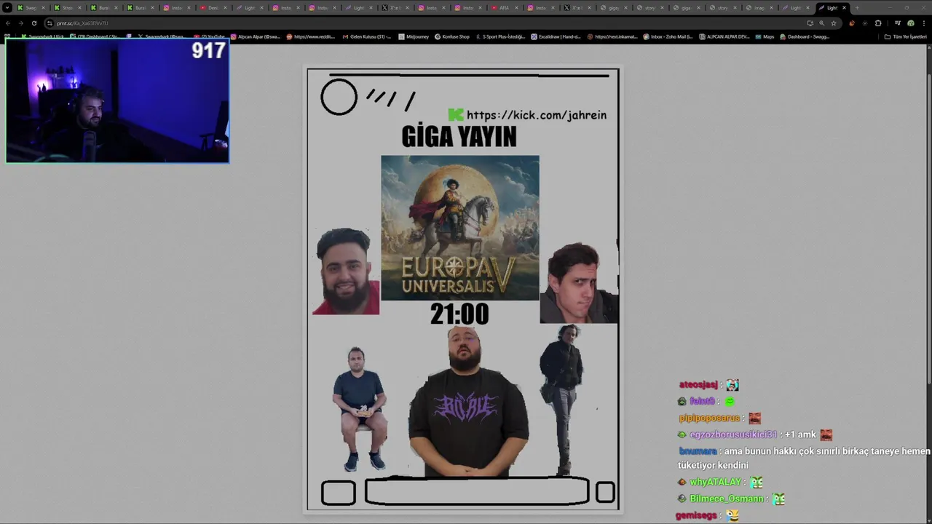Screen dimensions: 932x524
Task: Open the ALPCAN ALPAR DEV bookmark
Action: [724, 36]
